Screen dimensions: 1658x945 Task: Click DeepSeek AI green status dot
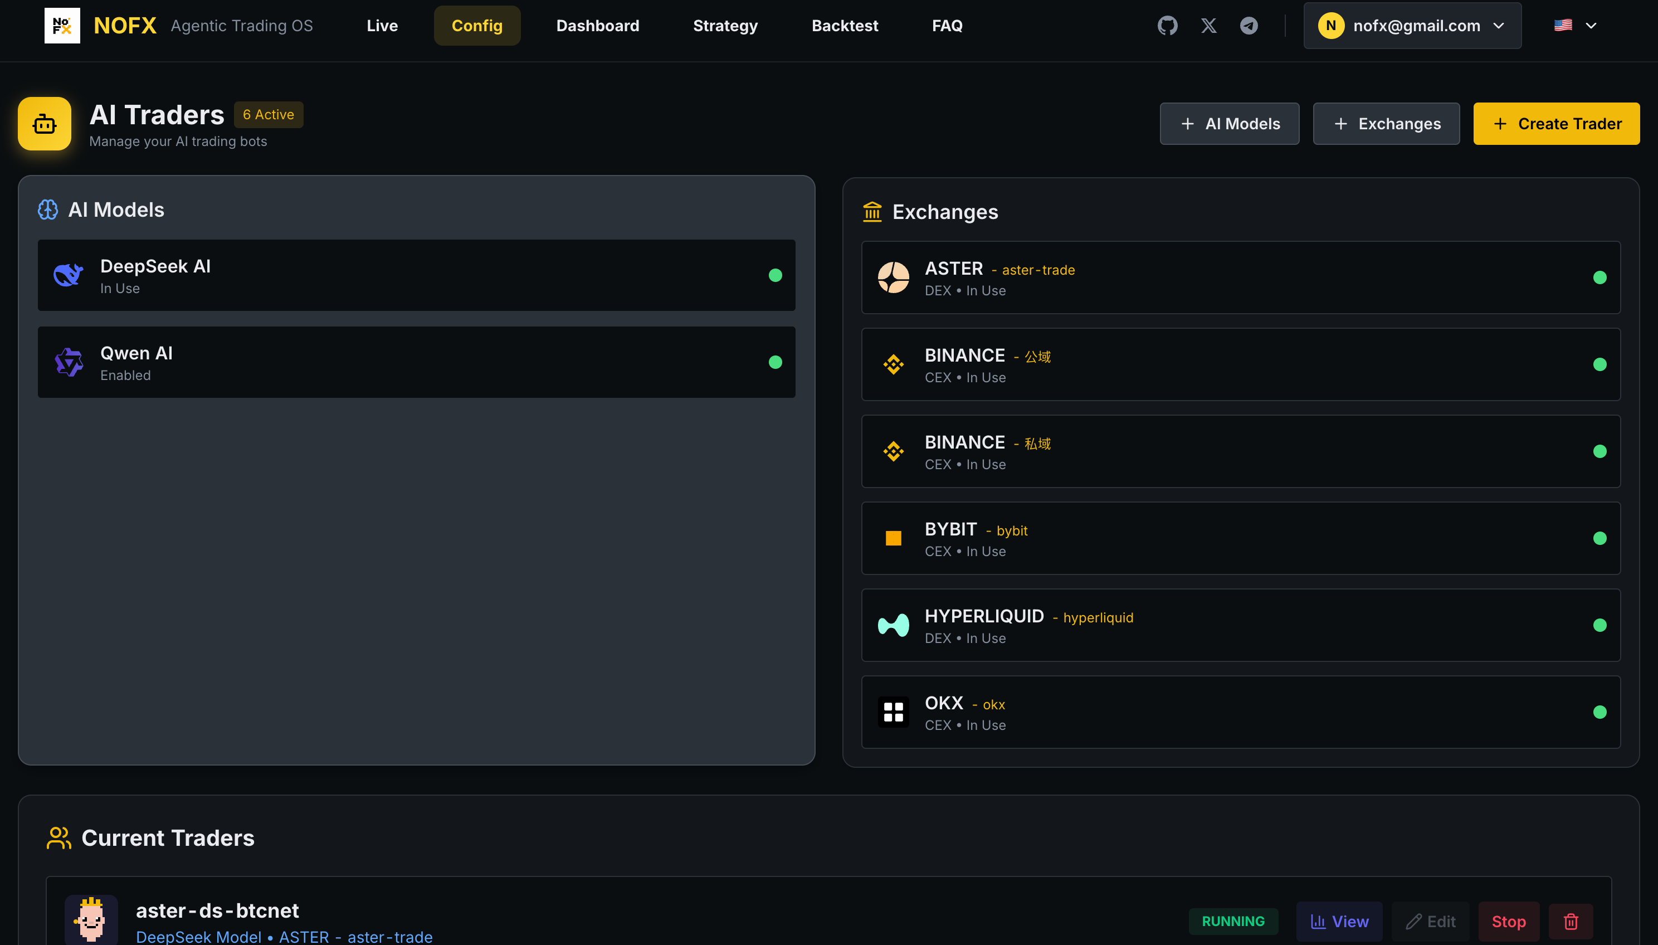click(x=776, y=275)
